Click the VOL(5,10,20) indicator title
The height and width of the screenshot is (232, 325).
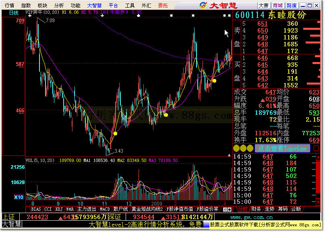coord(40,160)
